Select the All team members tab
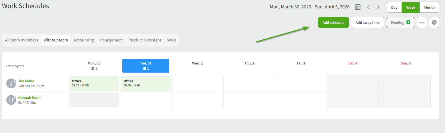 click(x=22, y=40)
